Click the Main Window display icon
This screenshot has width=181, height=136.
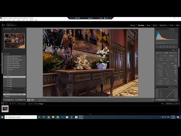click(x=3, y=104)
